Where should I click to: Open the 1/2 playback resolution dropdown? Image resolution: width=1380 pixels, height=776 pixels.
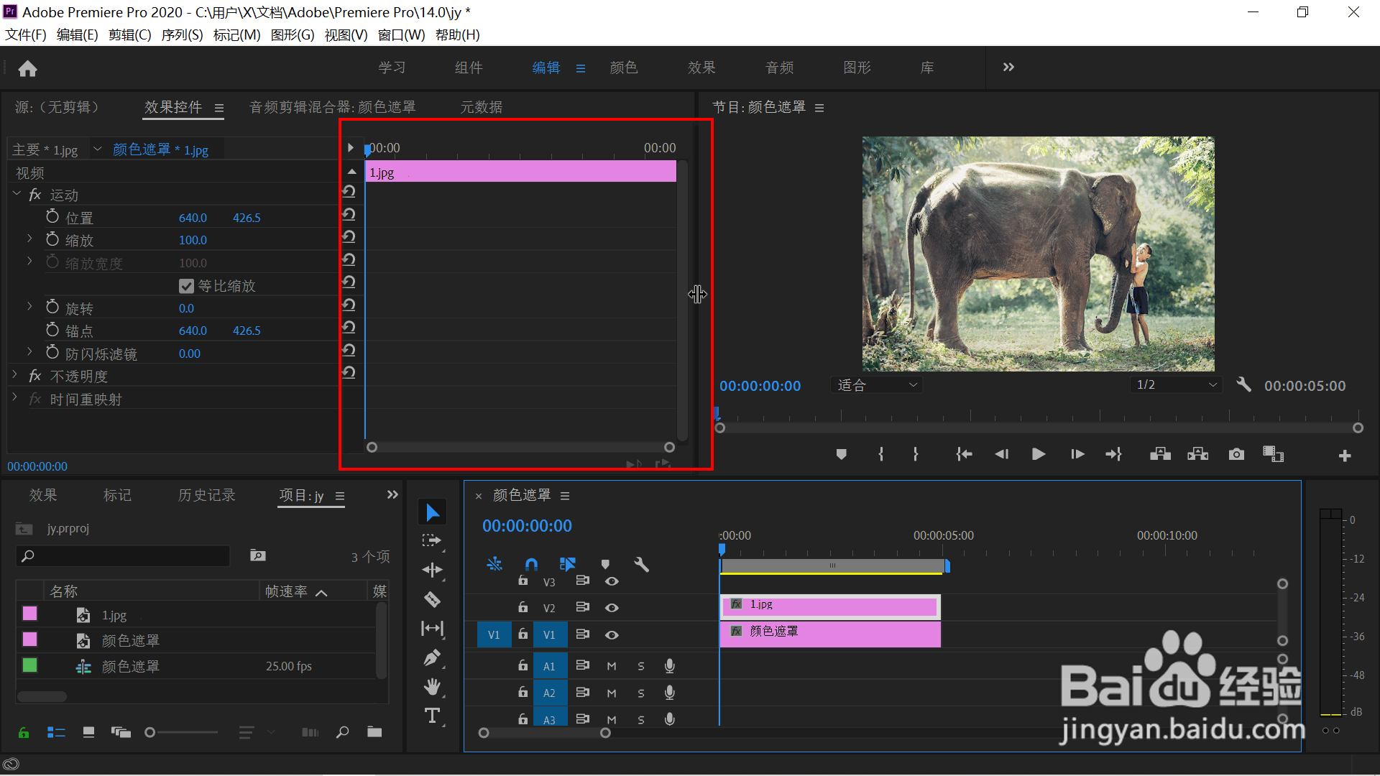coord(1176,385)
